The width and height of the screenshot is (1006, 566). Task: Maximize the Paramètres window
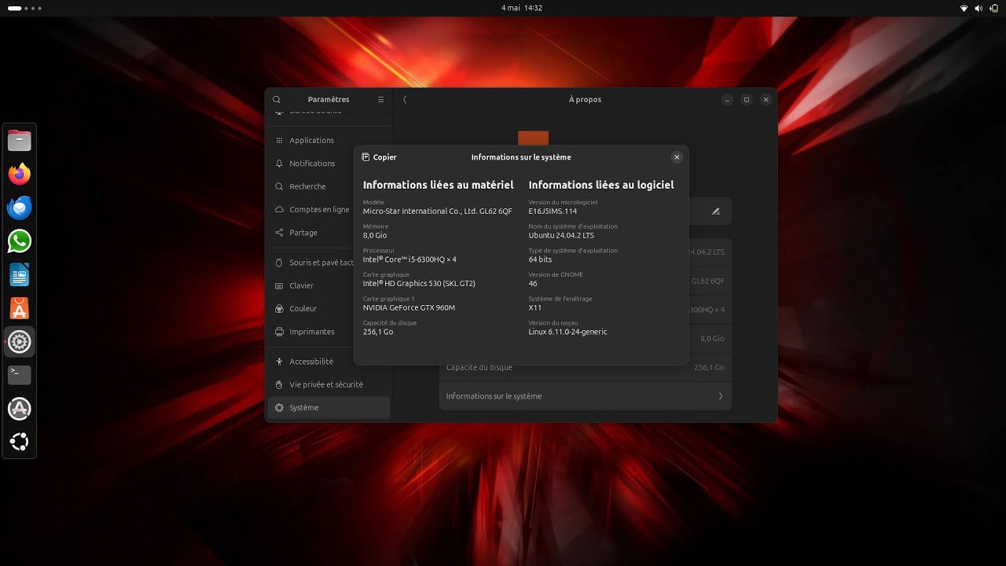coord(747,100)
